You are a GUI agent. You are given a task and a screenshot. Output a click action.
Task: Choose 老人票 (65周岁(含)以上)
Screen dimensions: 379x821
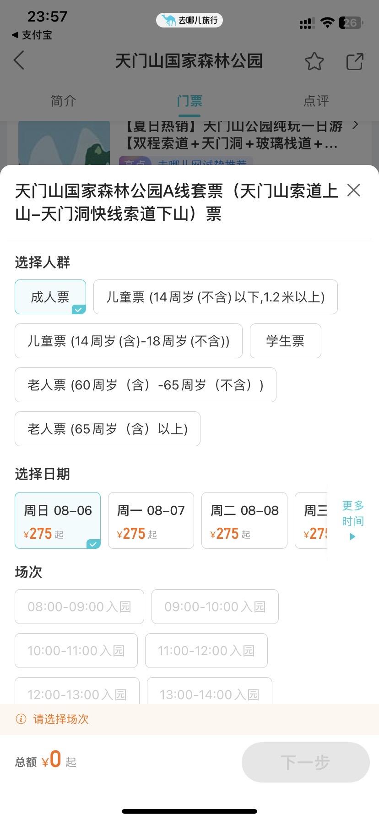point(108,429)
